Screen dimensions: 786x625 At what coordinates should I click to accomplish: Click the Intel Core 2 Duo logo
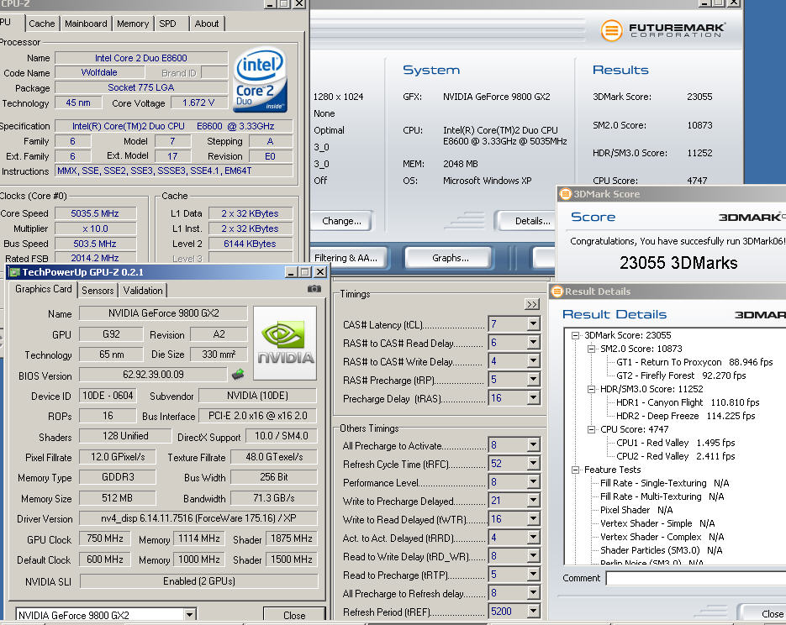coord(260,79)
